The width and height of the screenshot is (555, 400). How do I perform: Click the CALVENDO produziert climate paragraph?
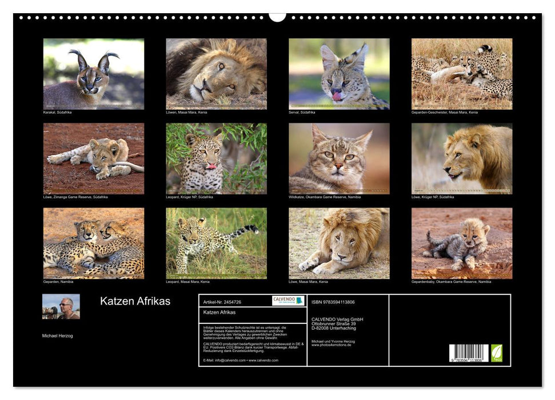253,347
